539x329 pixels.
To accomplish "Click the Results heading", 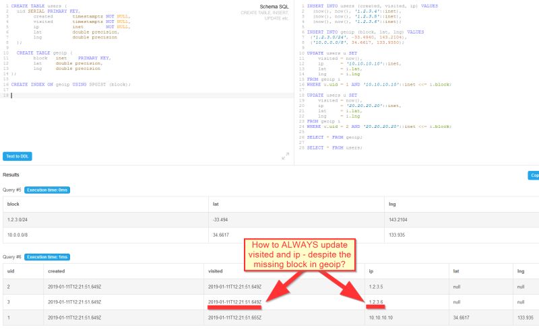I will [11, 175].
